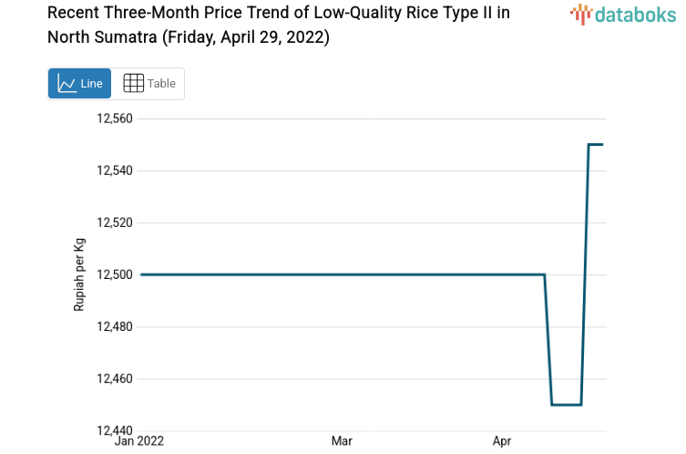Click the 12,540 y-axis tick label
The height and width of the screenshot is (454, 686).
click(116, 170)
